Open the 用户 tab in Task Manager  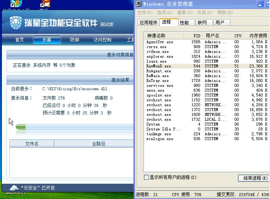click(222, 22)
